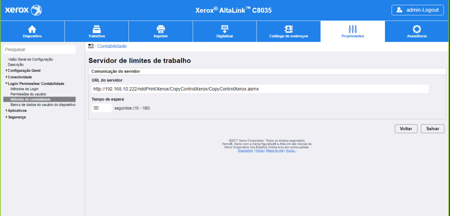Viewport: 450px width, 216px height.
Task: Click the Propriedades sliders icon
Action: (353, 29)
